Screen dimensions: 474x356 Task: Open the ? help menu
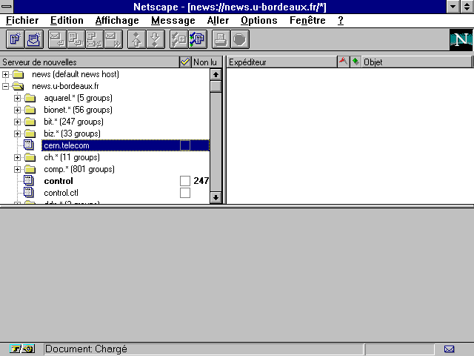click(x=341, y=20)
